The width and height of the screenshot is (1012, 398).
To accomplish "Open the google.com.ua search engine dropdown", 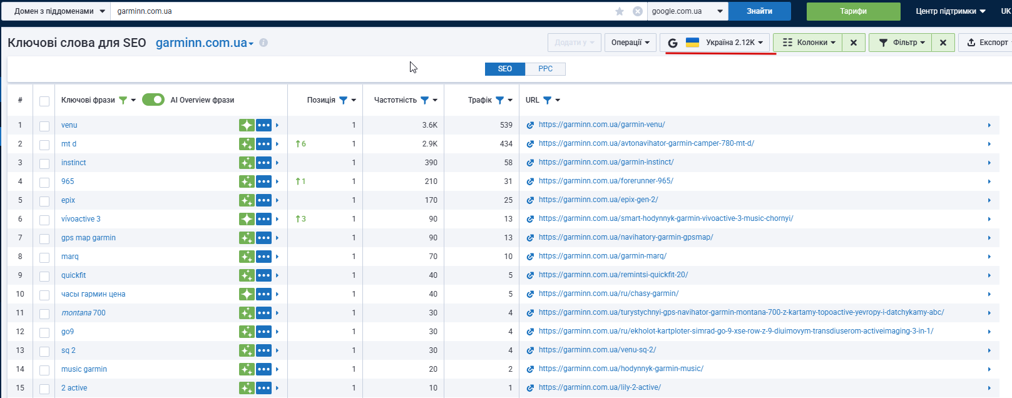I will coord(688,11).
